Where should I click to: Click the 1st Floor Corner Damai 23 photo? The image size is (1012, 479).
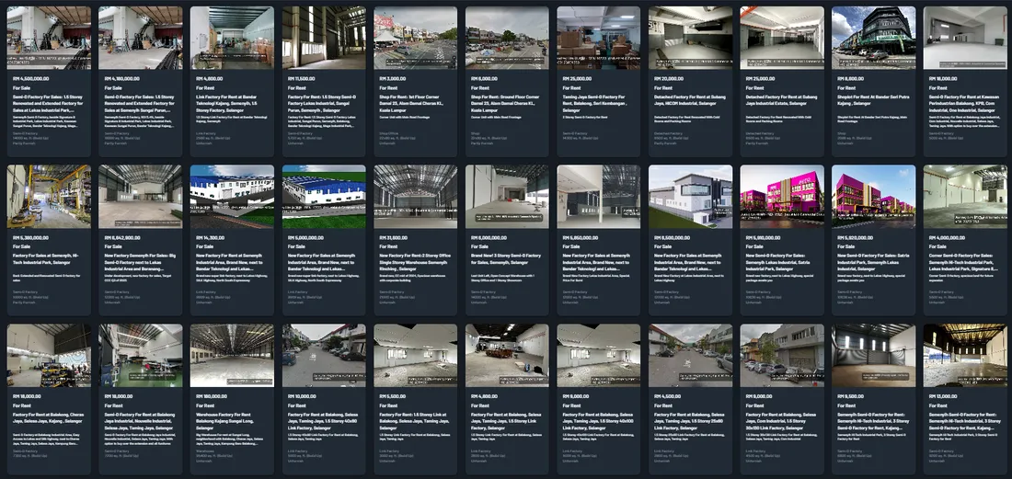(416, 38)
